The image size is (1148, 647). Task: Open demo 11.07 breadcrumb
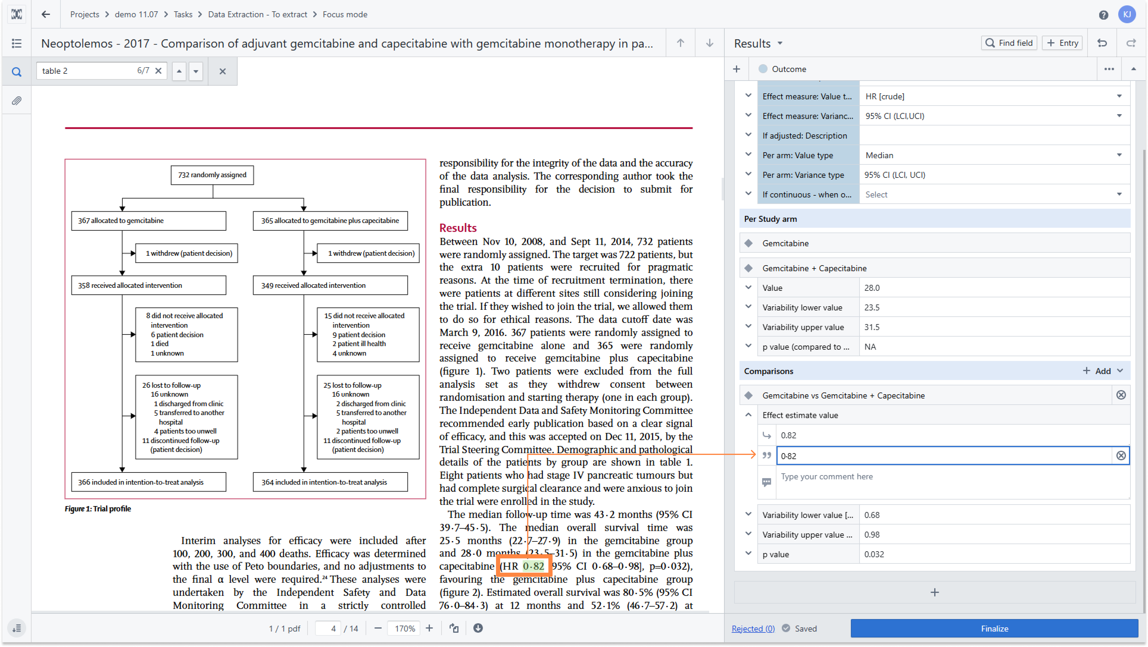pos(136,14)
